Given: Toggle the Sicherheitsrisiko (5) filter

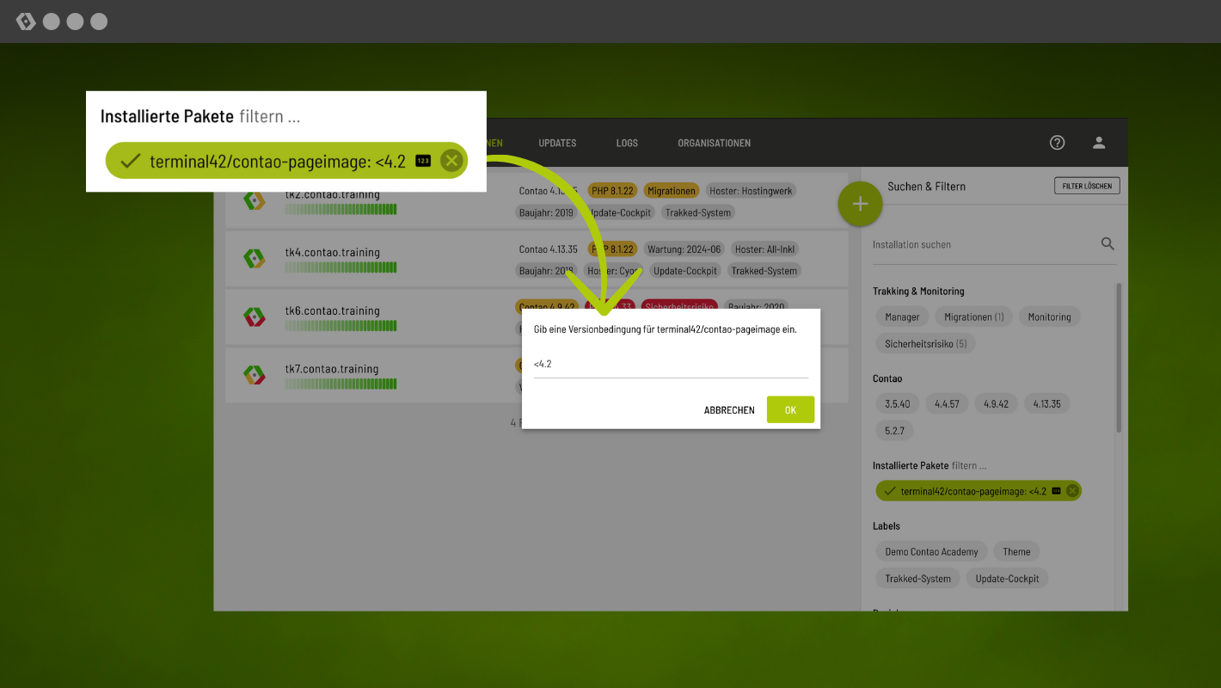Looking at the screenshot, I should click(x=925, y=344).
